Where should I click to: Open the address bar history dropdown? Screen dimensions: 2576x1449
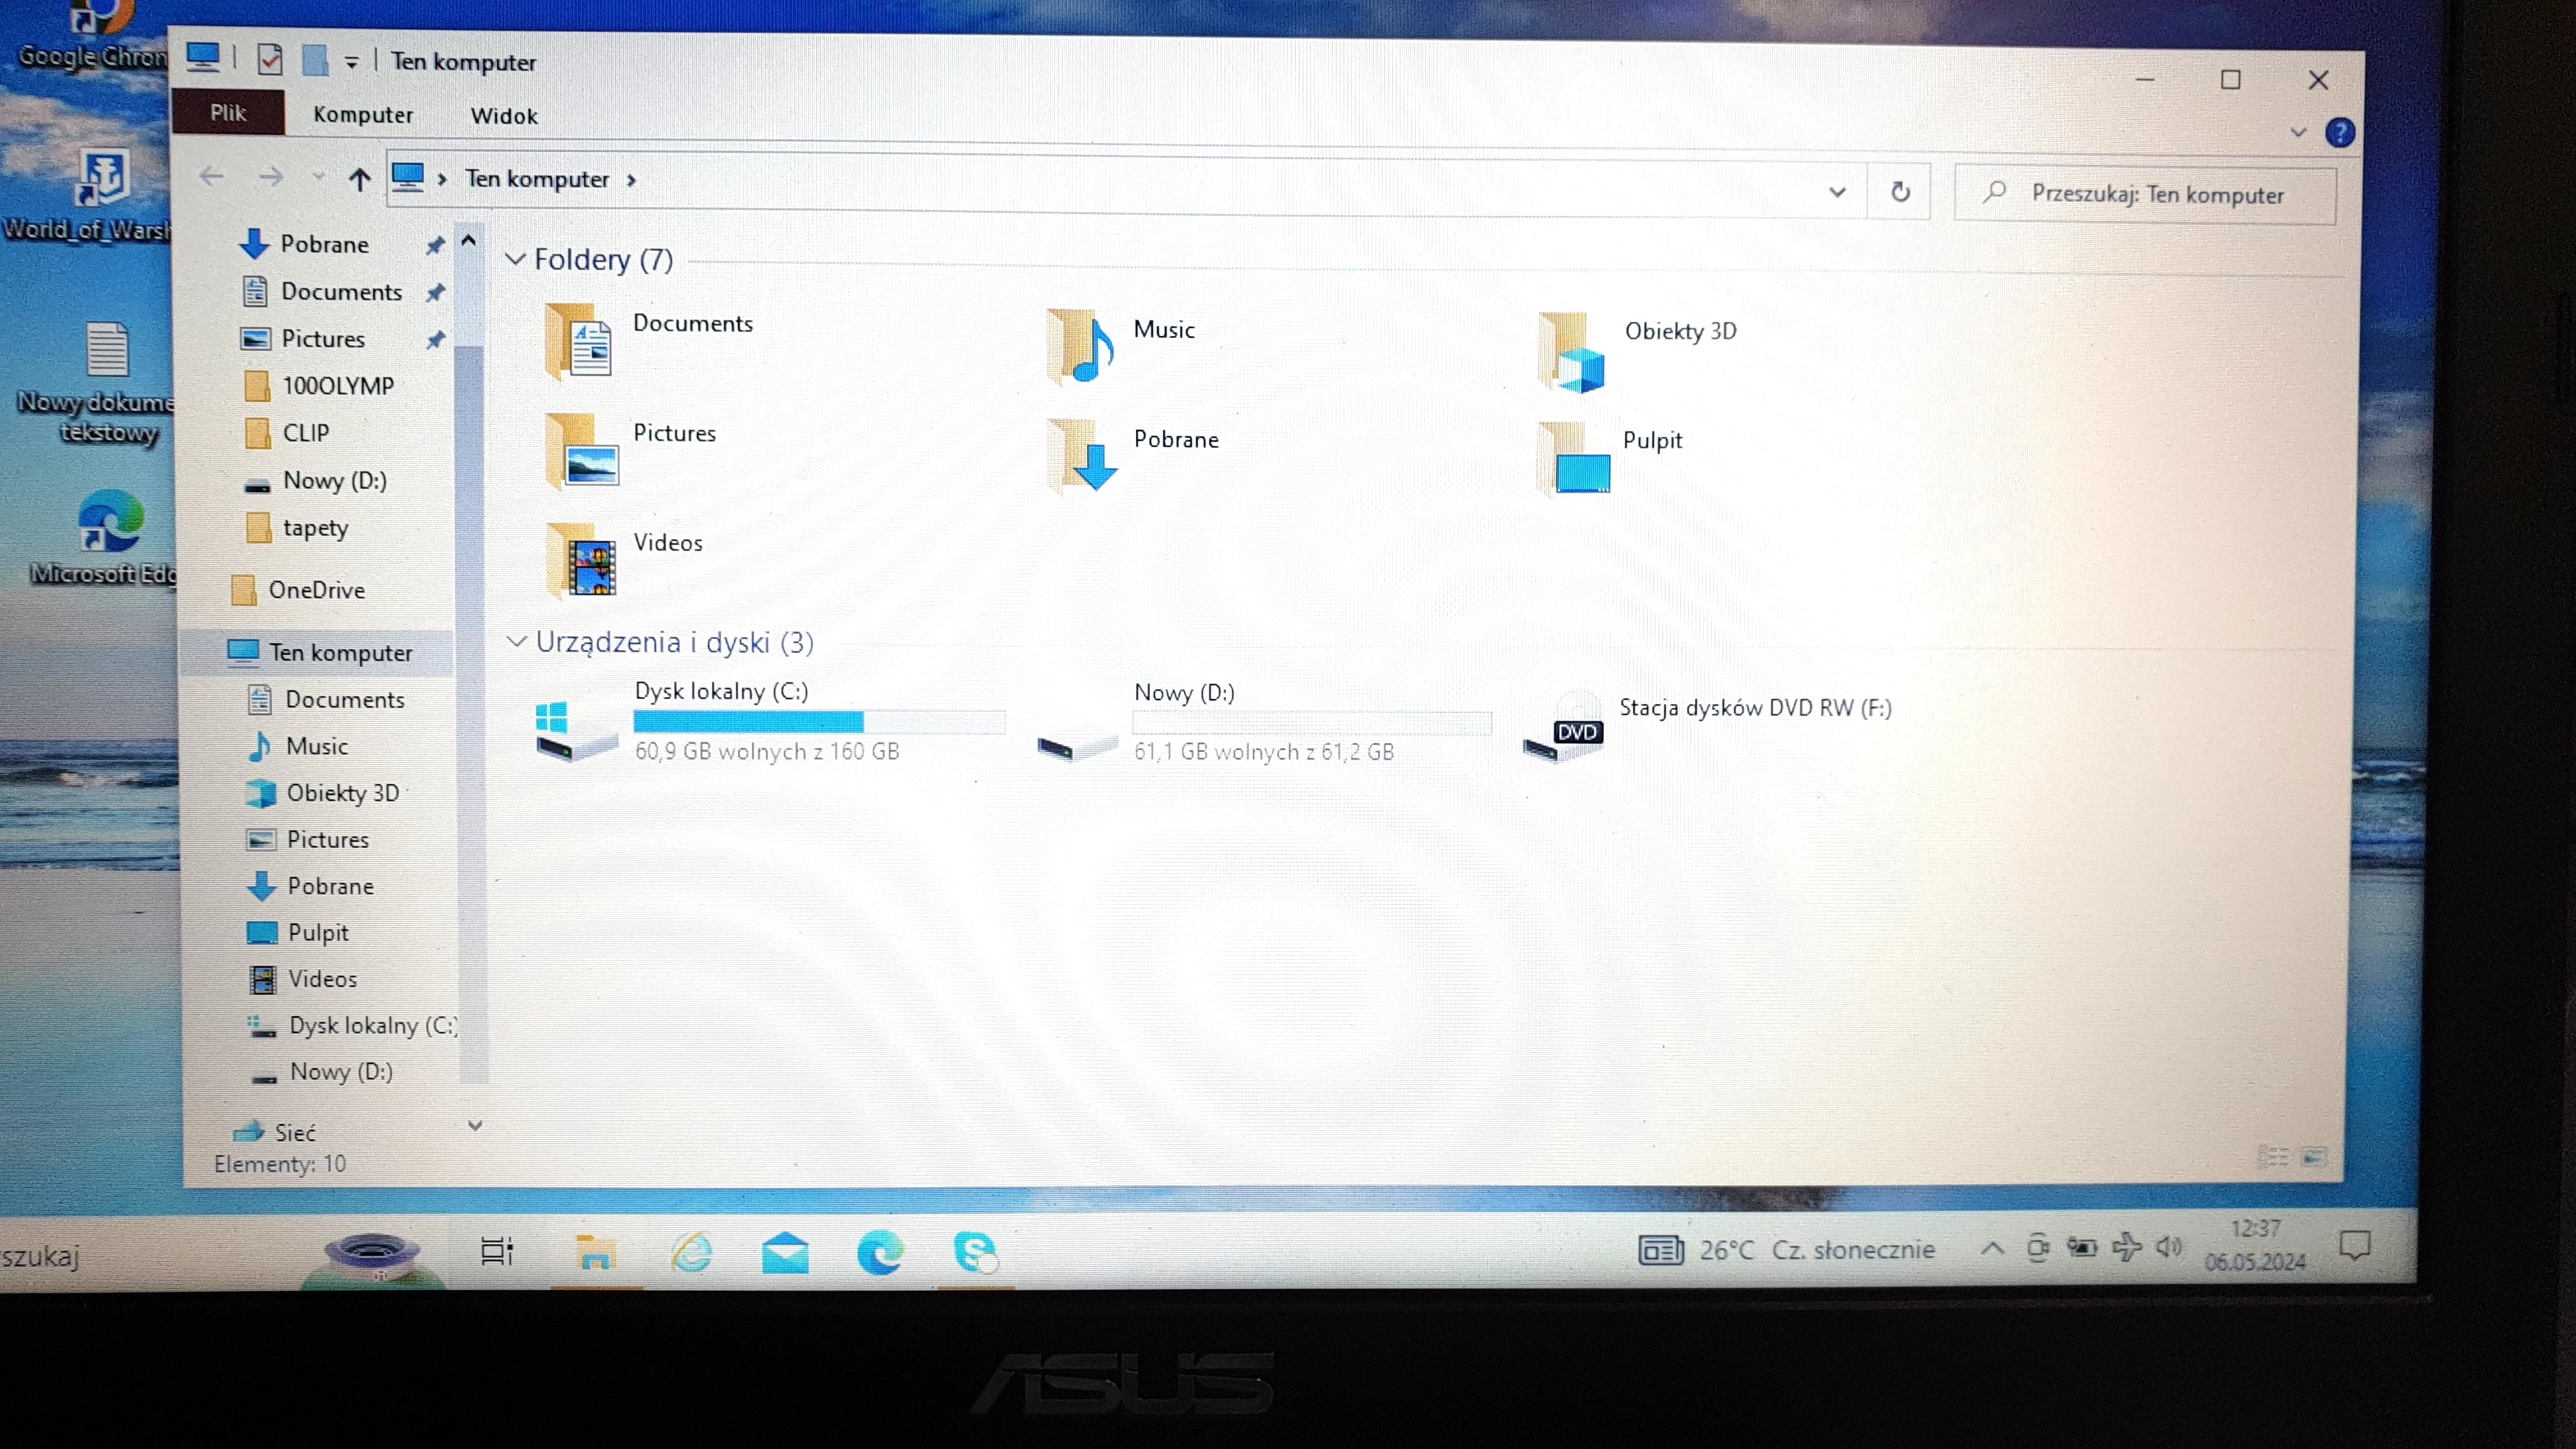point(1837,191)
